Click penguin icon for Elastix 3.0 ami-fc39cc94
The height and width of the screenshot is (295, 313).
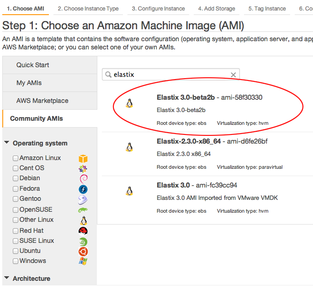click(x=129, y=191)
